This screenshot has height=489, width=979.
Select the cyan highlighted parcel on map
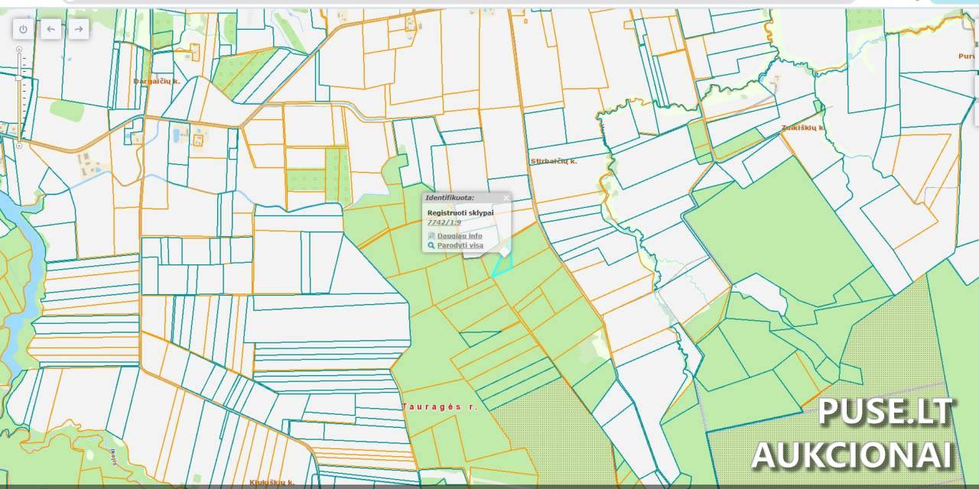[503, 265]
